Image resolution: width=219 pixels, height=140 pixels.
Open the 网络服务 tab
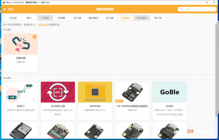[142, 18]
